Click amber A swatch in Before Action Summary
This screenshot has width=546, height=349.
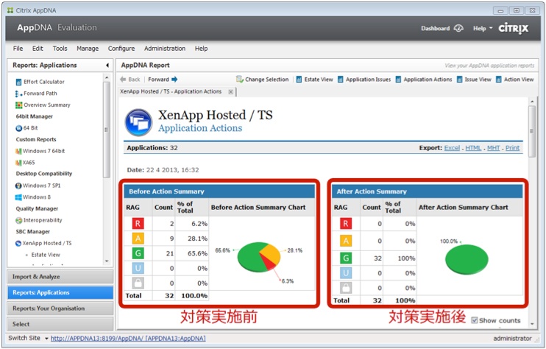point(138,239)
